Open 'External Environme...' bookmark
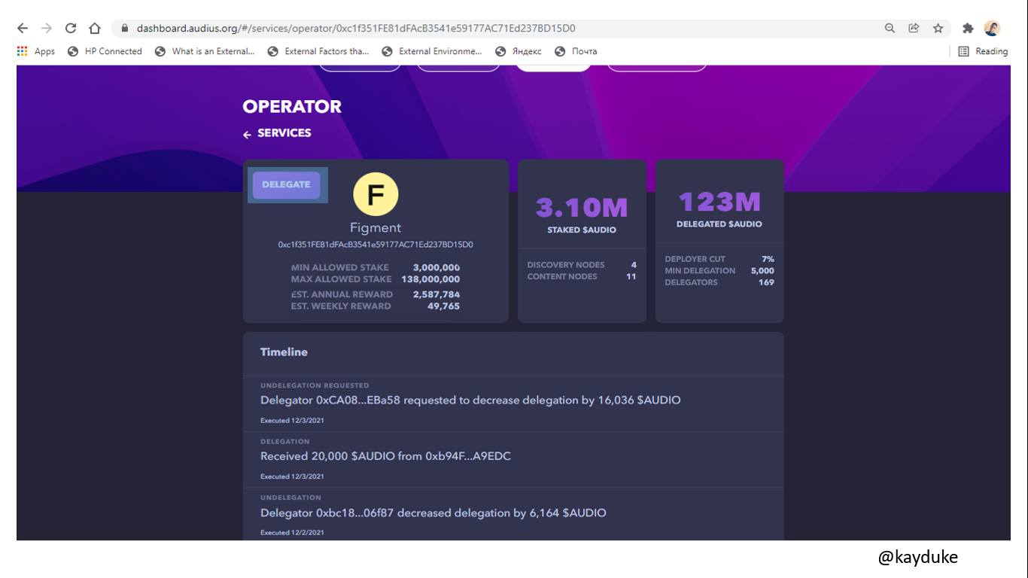This screenshot has width=1028, height=578. point(432,51)
